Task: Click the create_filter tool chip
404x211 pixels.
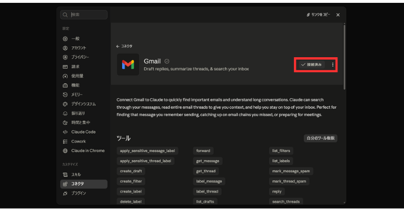Action: (x=131, y=182)
